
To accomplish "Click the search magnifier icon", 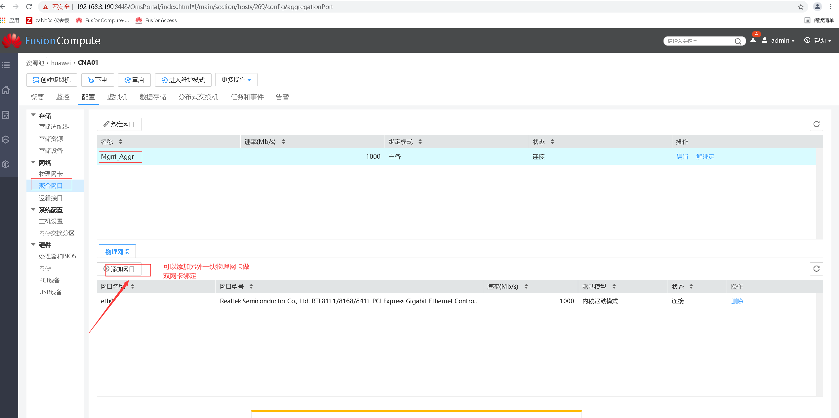I will pyautogui.click(x=738, y=41).
